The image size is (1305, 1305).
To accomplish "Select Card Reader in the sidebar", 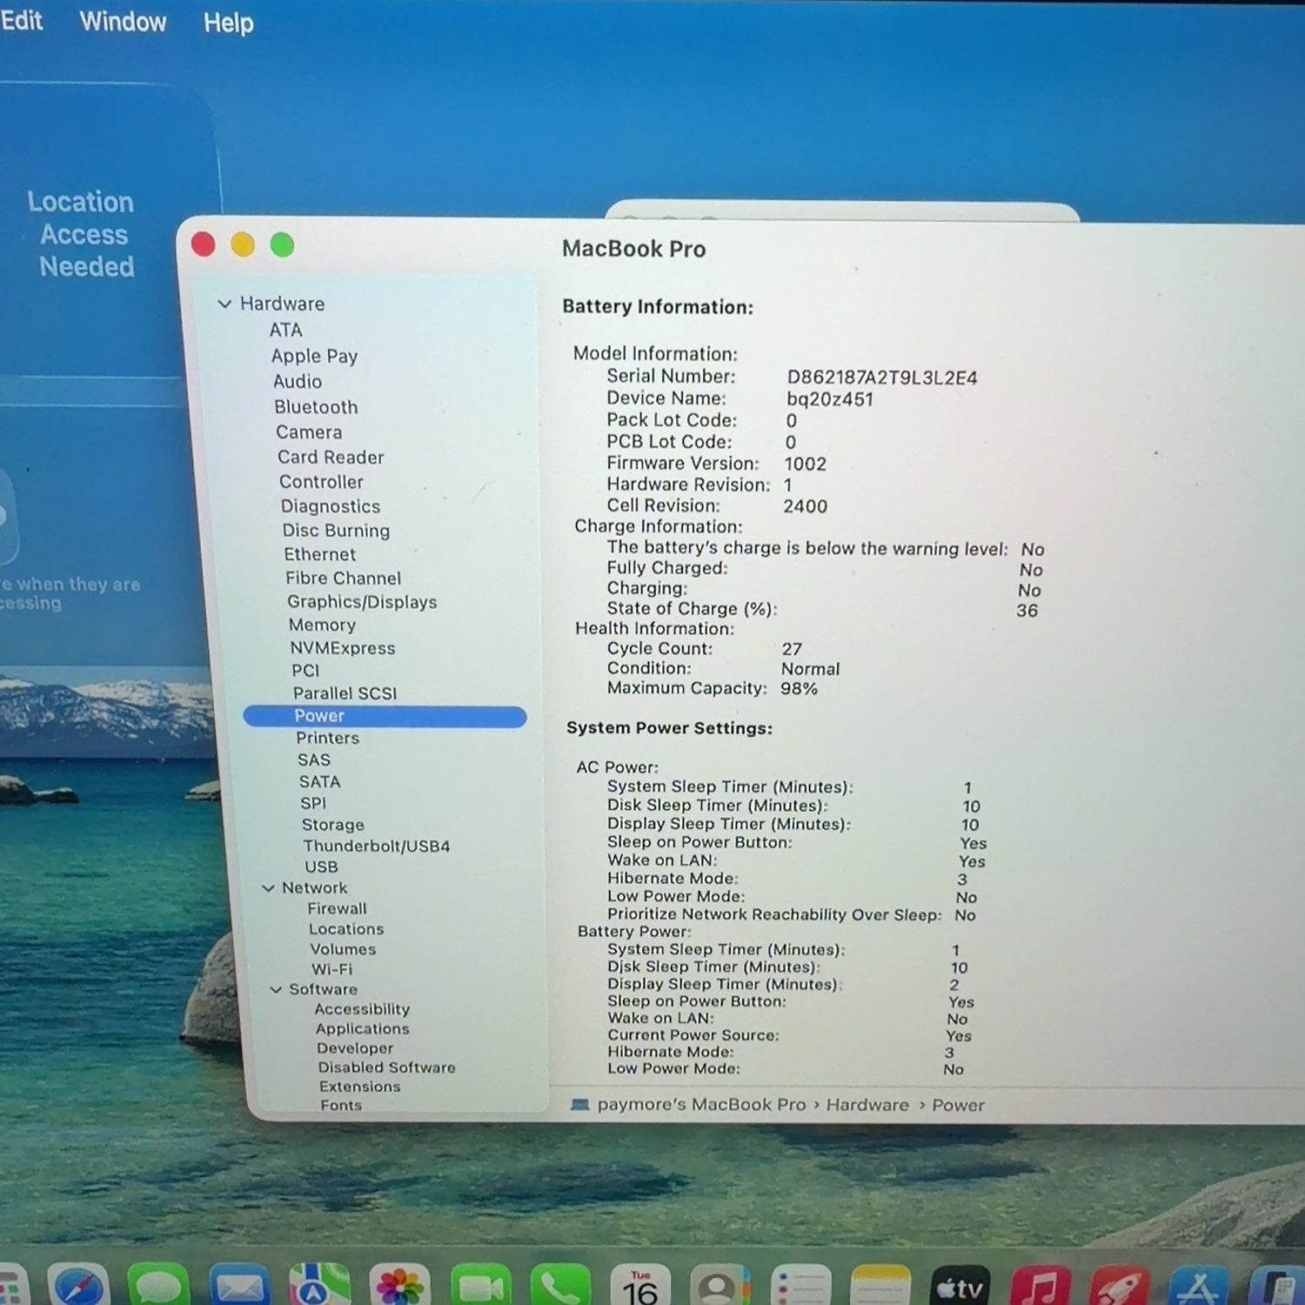I will coord(331,457).
